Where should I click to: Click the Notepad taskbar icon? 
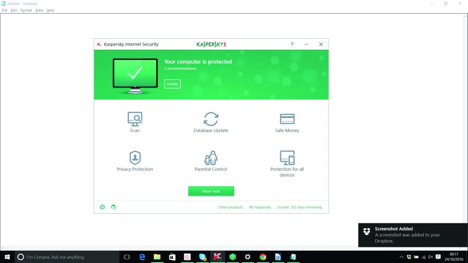(293, 257)
